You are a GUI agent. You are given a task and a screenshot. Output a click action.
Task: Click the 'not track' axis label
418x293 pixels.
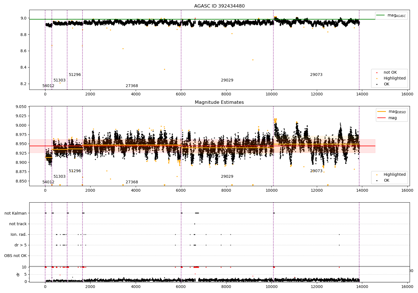point(18,224)
